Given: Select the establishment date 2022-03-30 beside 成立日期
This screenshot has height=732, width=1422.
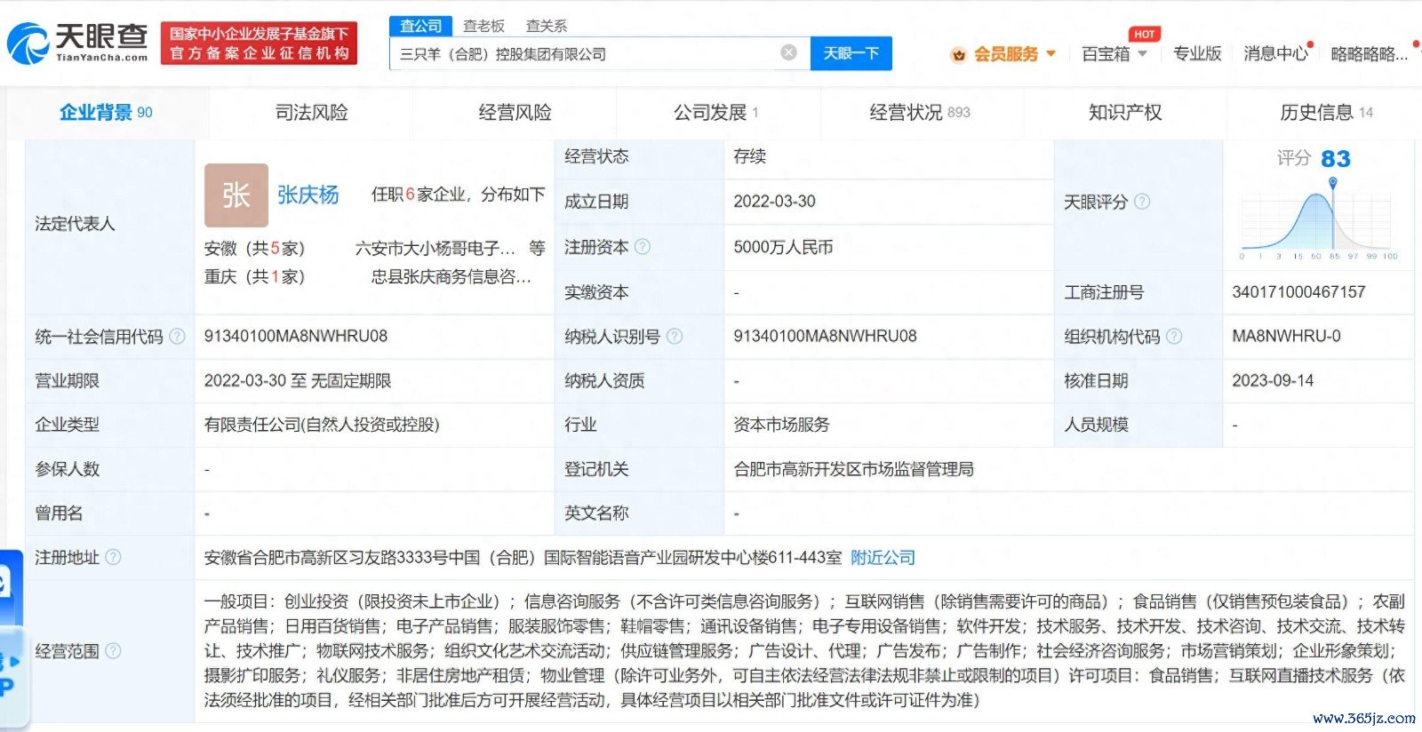Looking at the screenshot, I should point(774,202).
